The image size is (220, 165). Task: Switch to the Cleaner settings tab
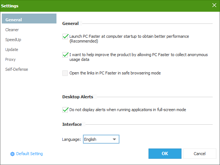click(x=12, y=30)
